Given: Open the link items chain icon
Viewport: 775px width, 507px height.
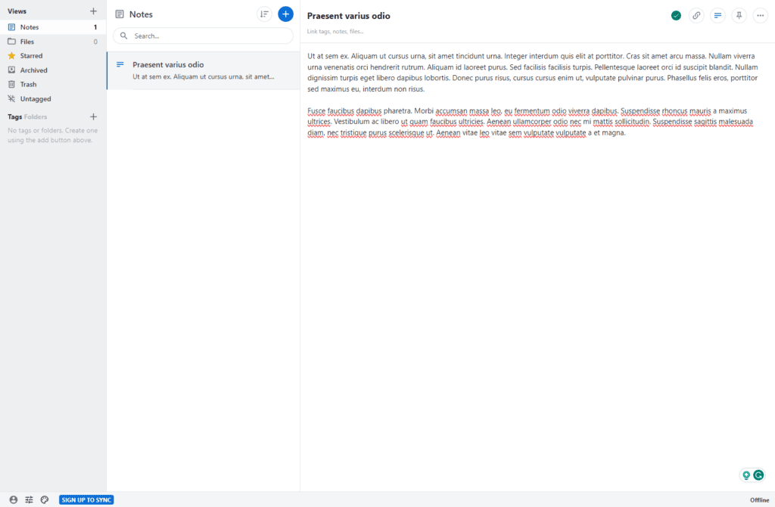Looking at the screenshot, I should click(x=696, y=15).
